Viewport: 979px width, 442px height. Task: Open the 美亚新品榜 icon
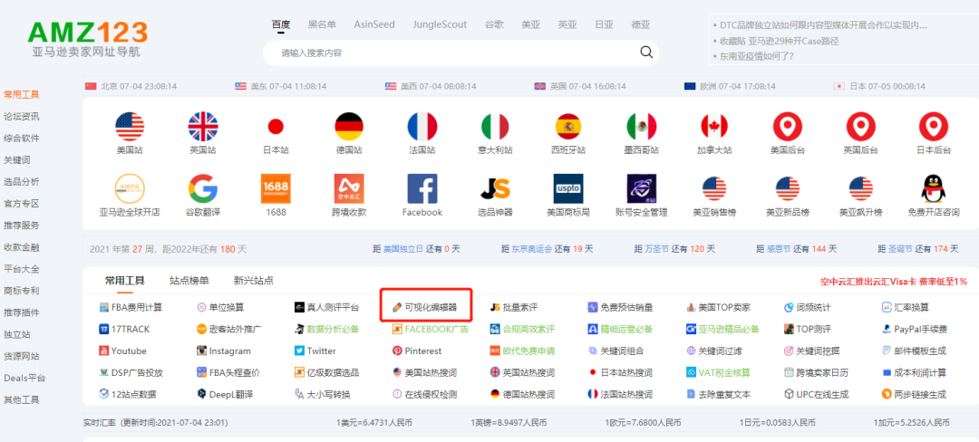(788, 188)
